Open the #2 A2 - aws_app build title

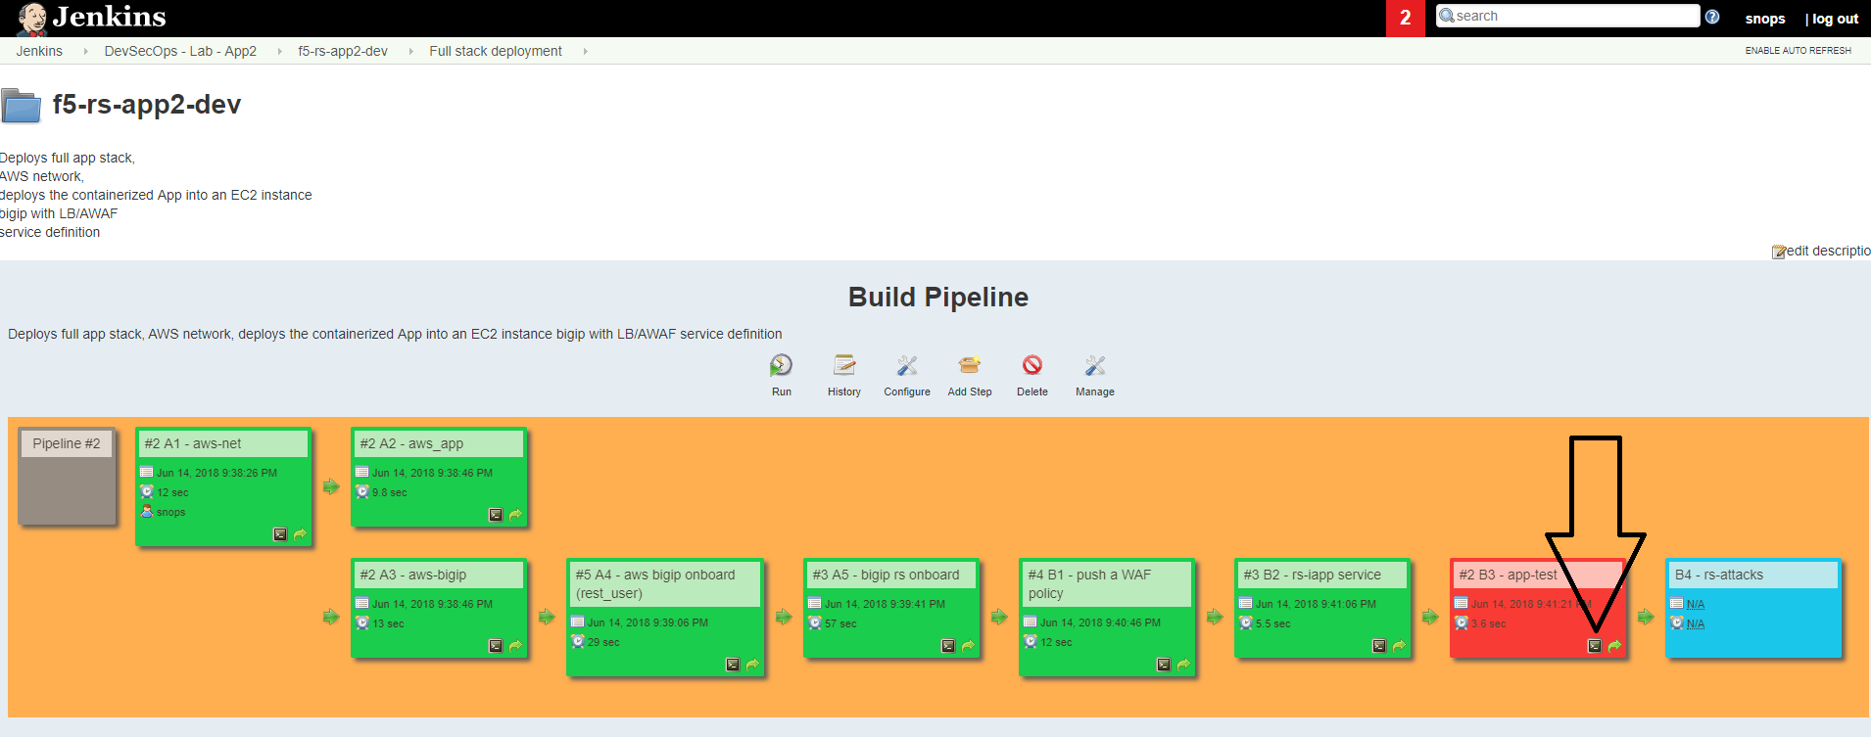[x=411, y=443]
